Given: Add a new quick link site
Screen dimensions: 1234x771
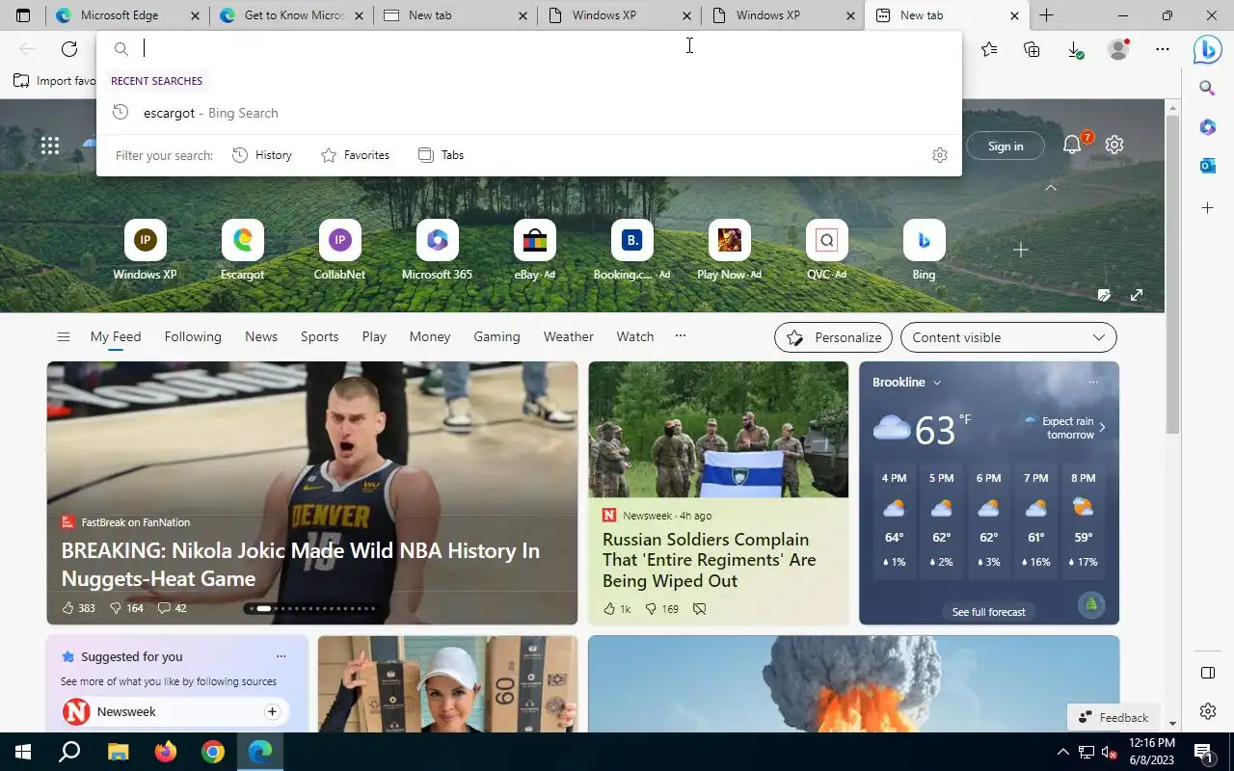Looking at the screenshot, I should point(1020,250).
